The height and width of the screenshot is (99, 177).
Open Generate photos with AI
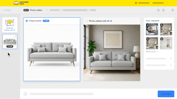tap(10, 25)
